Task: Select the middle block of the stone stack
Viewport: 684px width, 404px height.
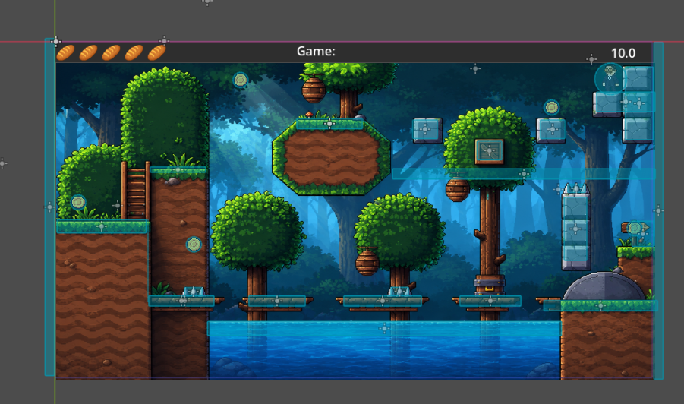Action: (x=575, y=232)
